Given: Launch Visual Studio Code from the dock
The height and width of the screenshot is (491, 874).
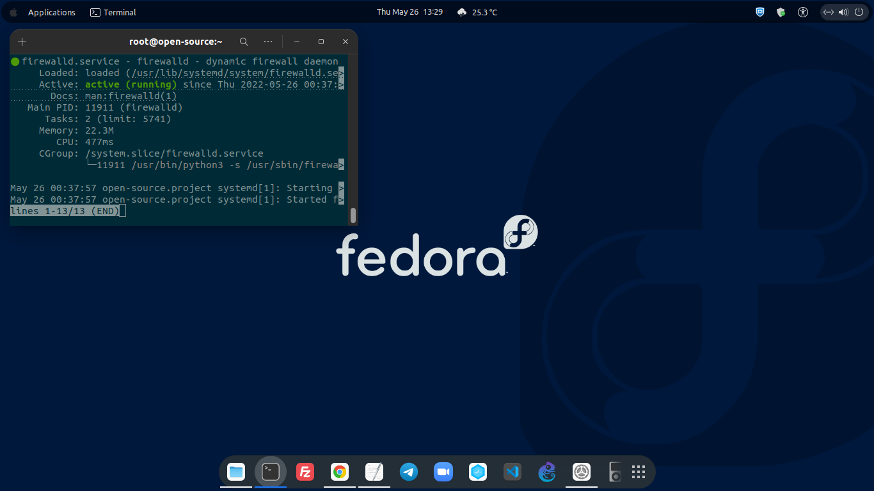Looking at the screenshot, I should [x=512, y=472].
